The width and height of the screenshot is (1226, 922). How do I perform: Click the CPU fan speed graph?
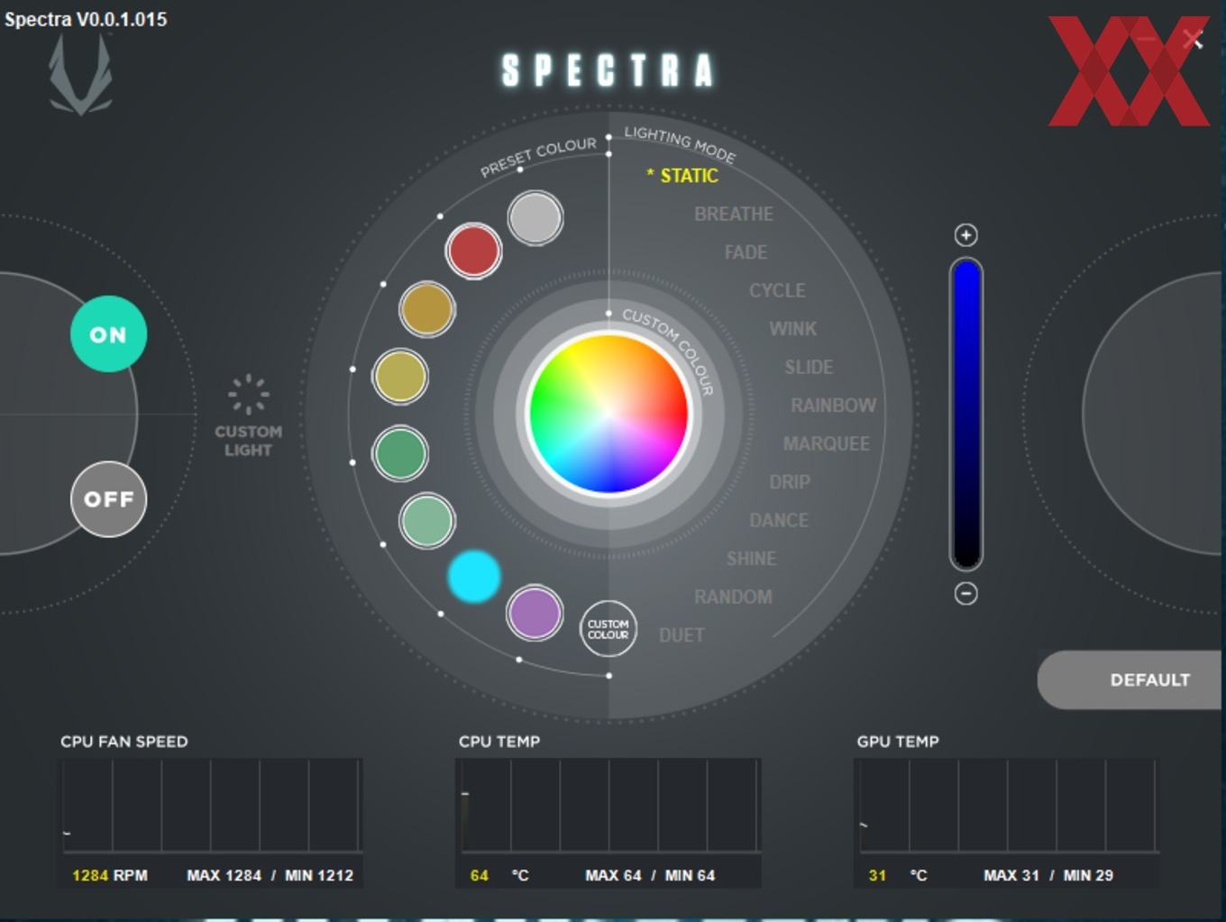point(212,806)
